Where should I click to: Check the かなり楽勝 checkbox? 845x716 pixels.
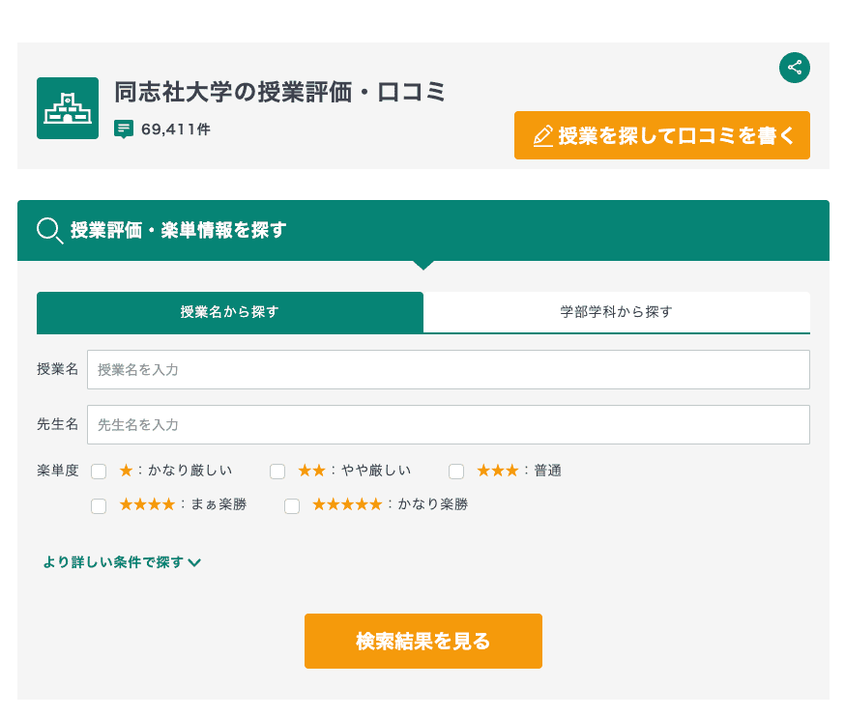[x=292, y=504]
